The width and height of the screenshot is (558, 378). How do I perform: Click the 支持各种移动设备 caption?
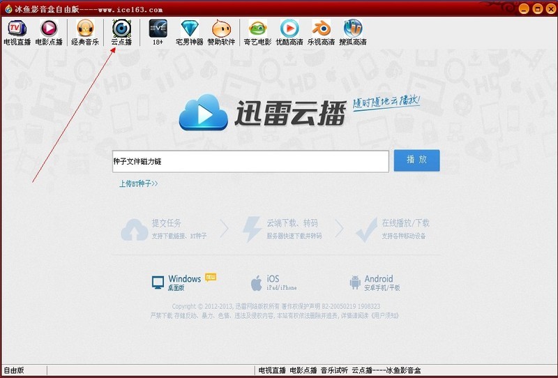[x=404, y=236]
